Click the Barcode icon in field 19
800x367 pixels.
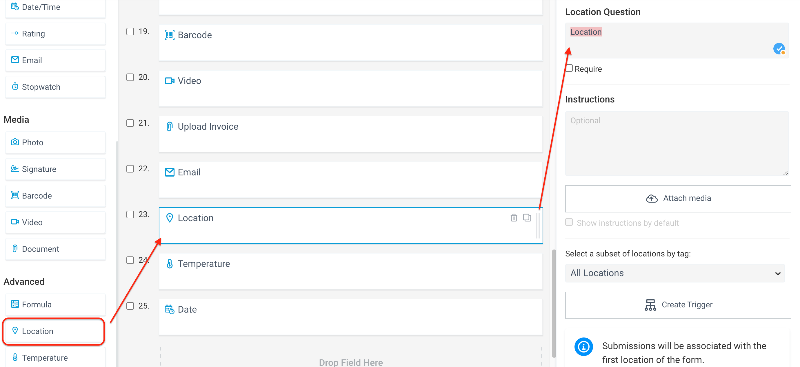[x=170, y=35]
